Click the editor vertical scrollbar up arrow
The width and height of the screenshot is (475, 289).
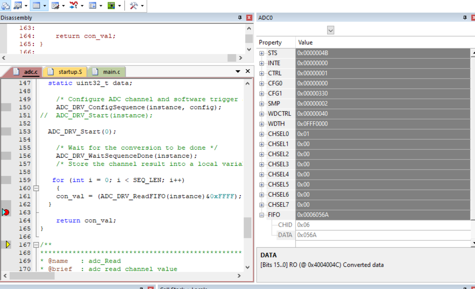[x=248, y=83]
